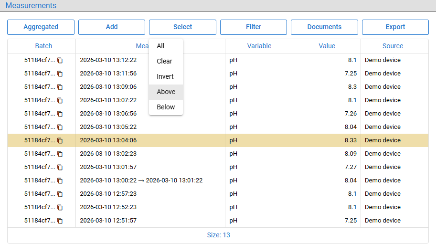Copy batch ID in 13:11:56 row
The height and width of the screenshot is (244, 436).
pyautogui.click(x=60, y=74)
